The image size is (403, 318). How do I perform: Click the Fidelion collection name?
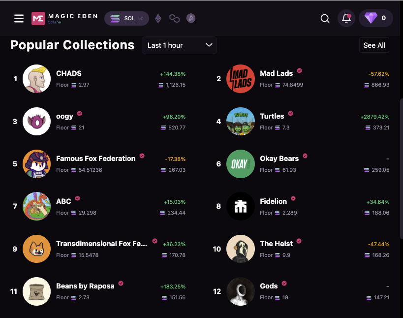[x=273, y=201]
